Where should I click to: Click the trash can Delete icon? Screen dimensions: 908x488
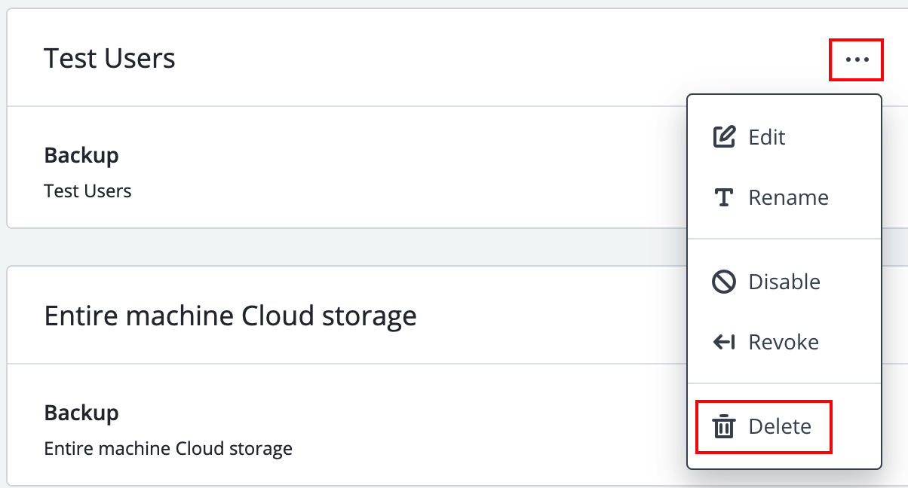coord(724,426)
